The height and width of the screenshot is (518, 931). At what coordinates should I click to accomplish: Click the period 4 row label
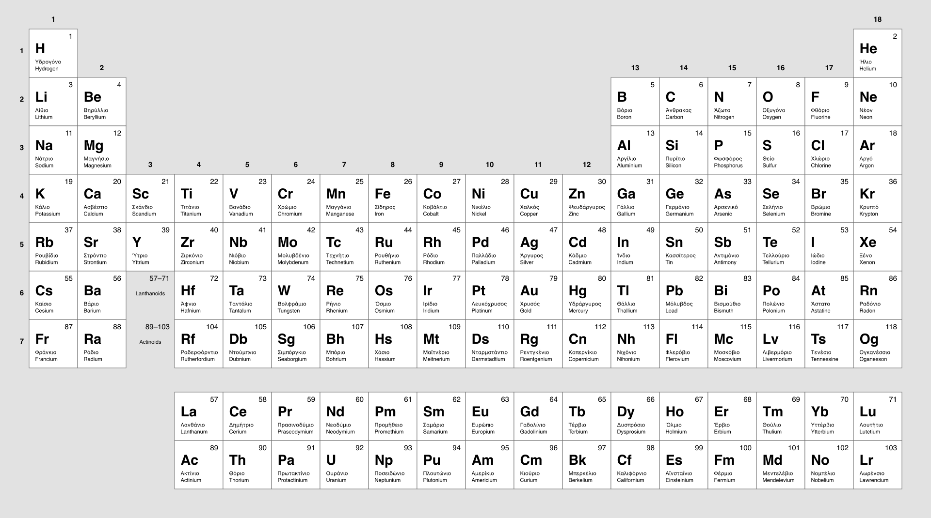pos(21,196)
